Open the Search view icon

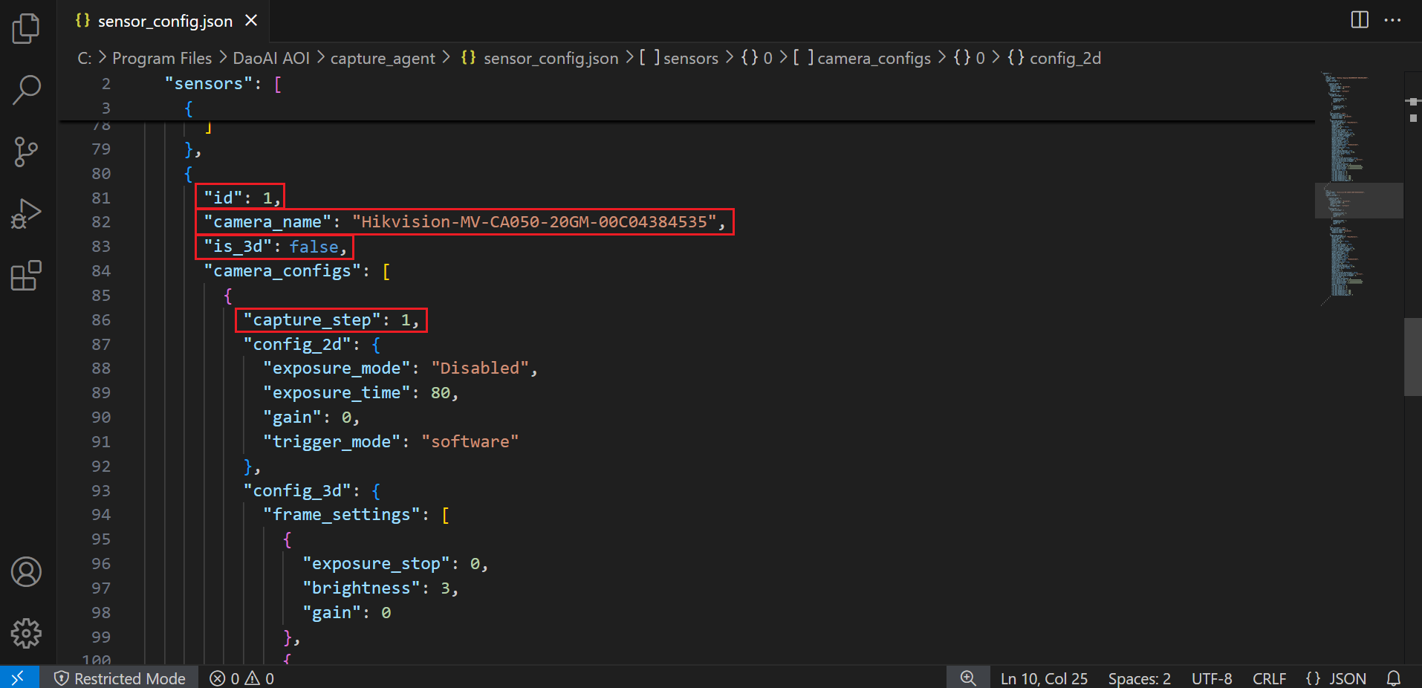[26, 90]
